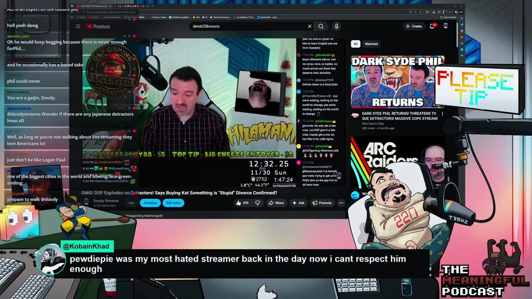The width and height of the screenshot is (532, 299).
Task: Click the #asmongold hashtag
Action: [x=153, y=216]
